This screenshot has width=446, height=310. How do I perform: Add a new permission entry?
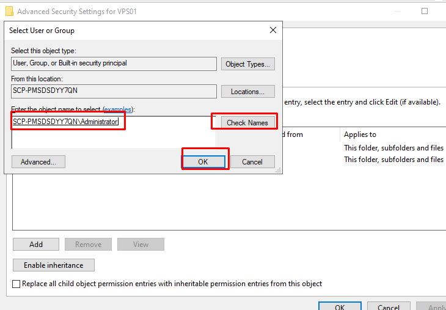tap(36, 244)
